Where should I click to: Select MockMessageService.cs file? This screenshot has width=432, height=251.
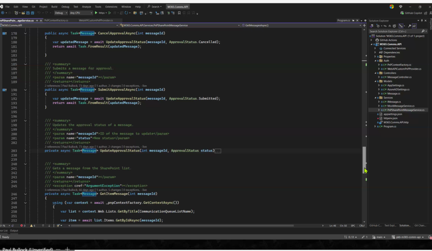(401, 106)
